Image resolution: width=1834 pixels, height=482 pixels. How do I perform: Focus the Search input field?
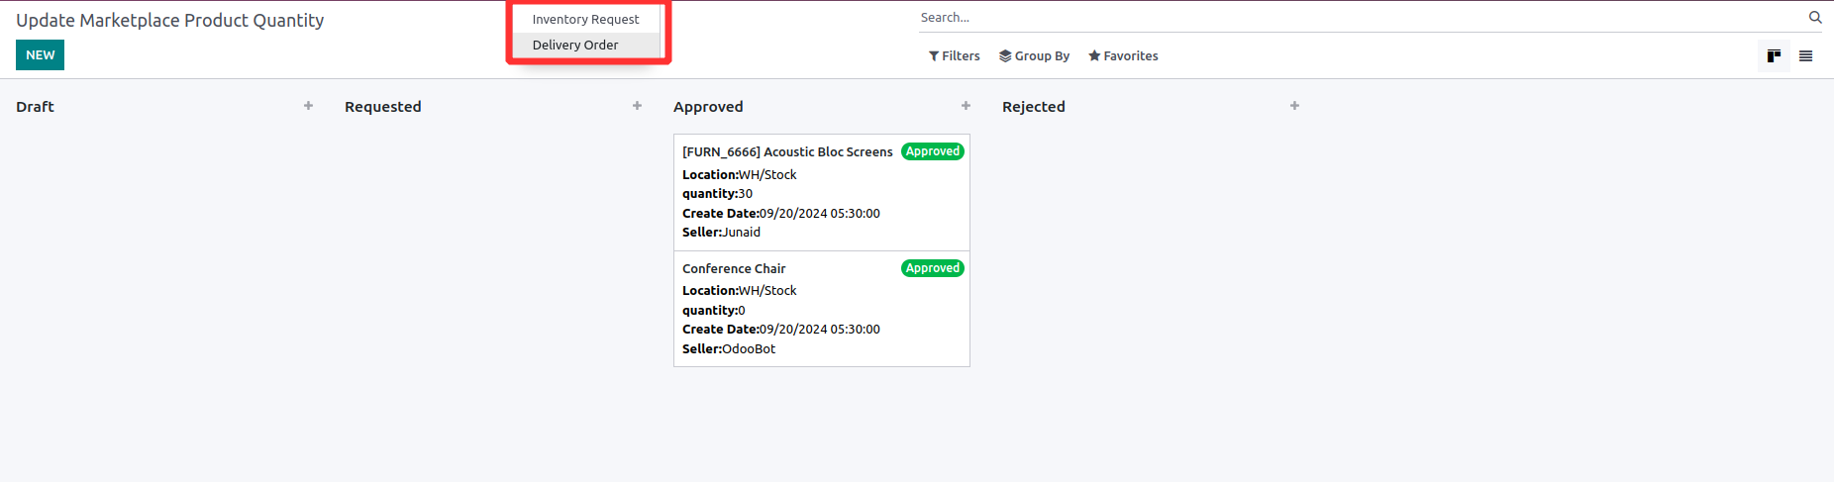(x=1357, y=18)
